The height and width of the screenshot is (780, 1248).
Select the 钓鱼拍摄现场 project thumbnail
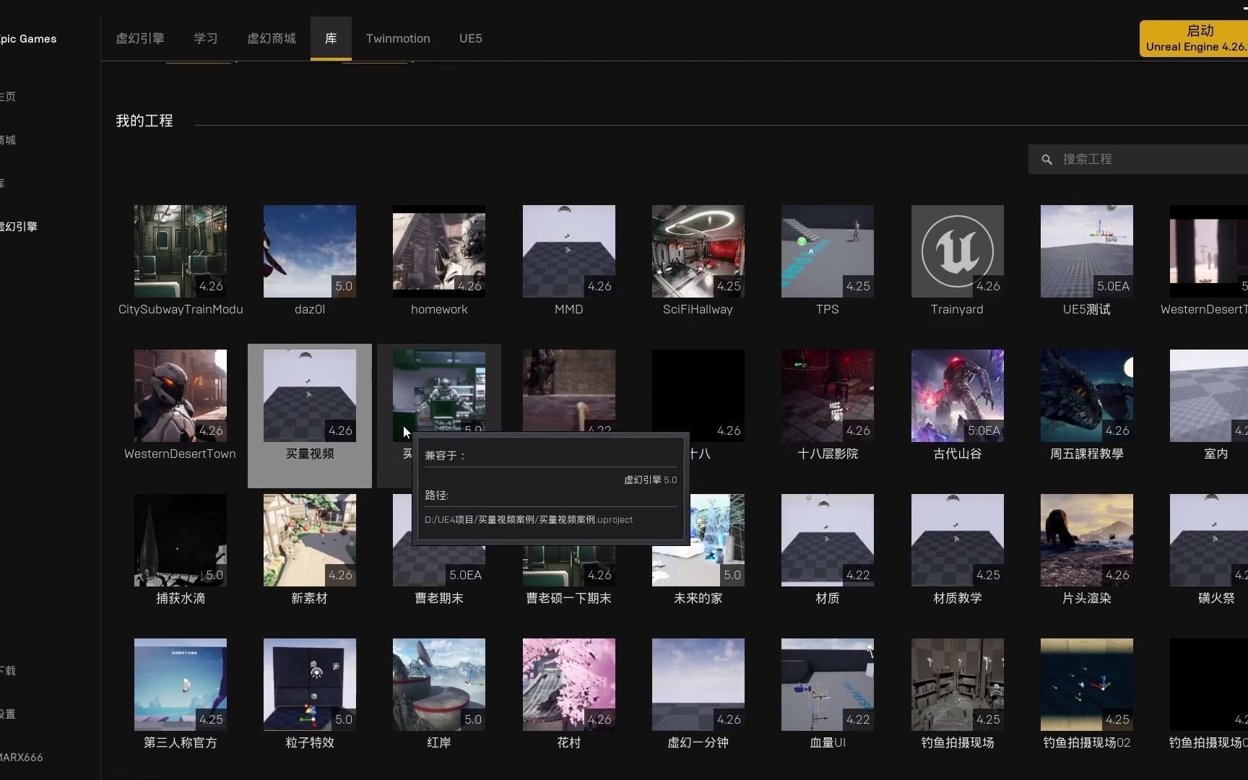[958, 685]
